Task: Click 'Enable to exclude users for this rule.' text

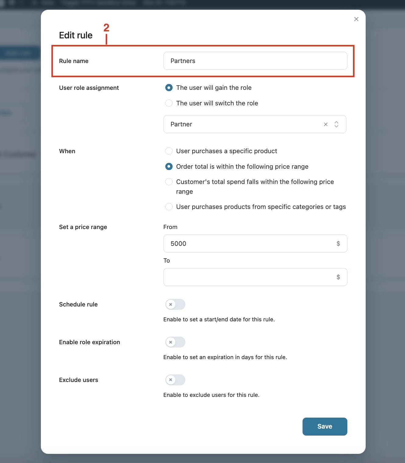Action: (x=211, y=395)
